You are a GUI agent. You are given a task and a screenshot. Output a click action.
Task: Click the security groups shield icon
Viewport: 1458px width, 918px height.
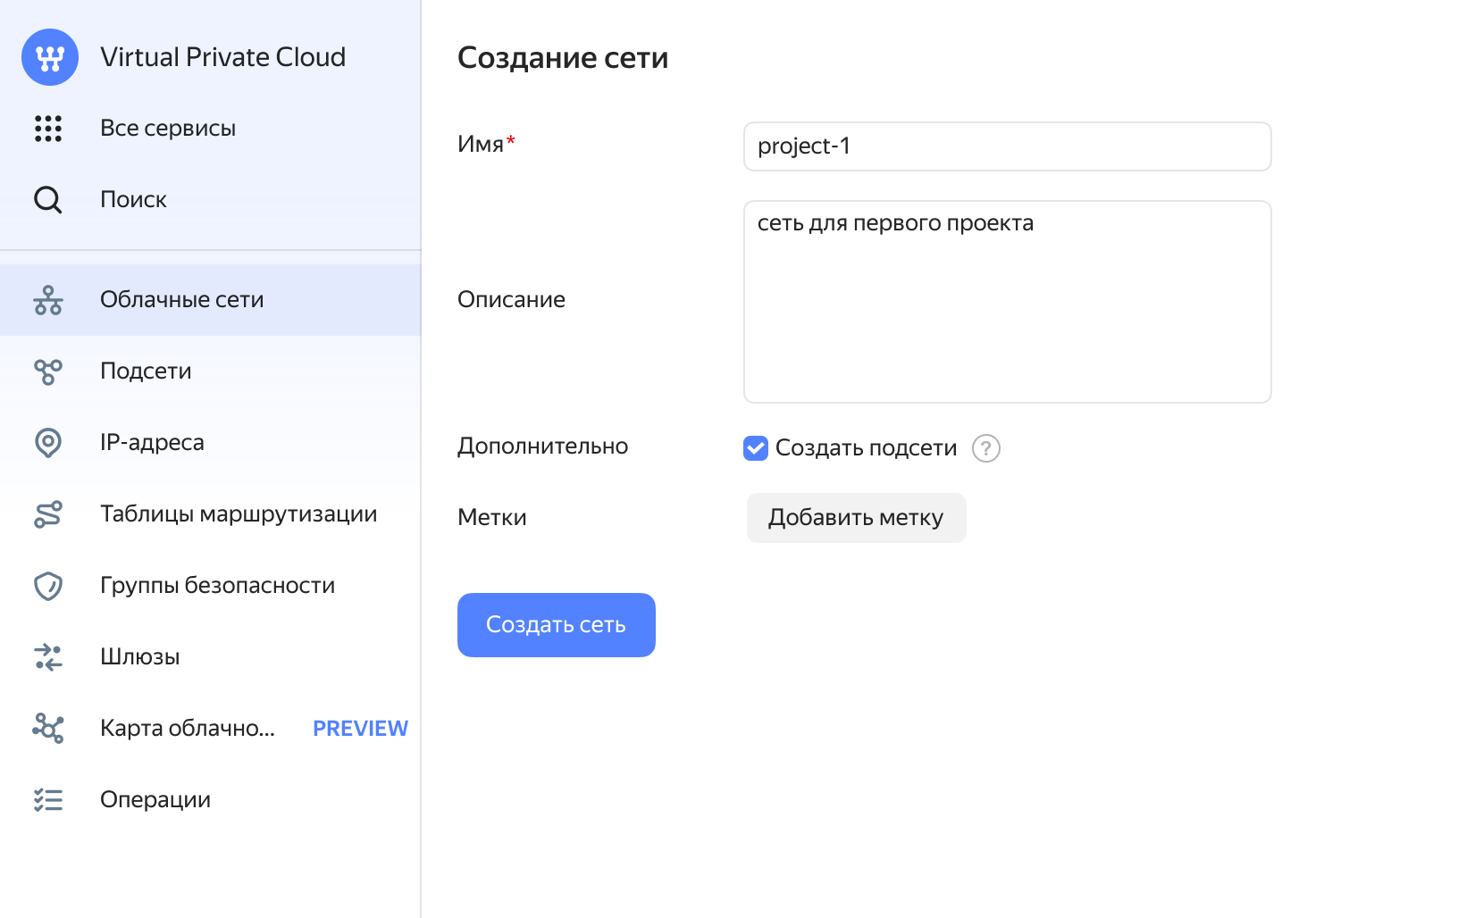click(48, 586)
